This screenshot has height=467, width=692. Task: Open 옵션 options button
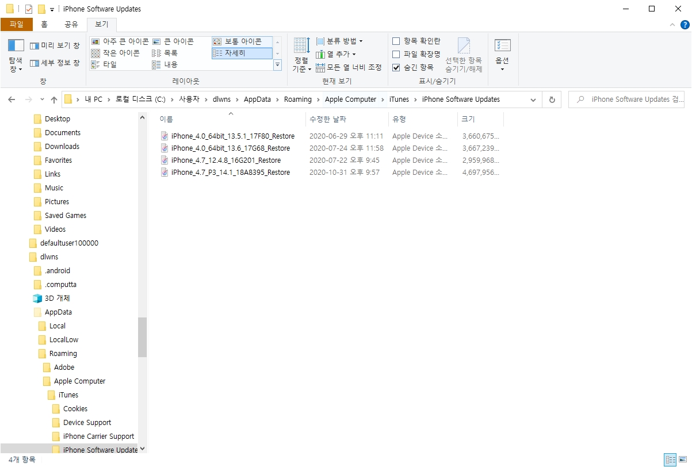click(502, 55)
